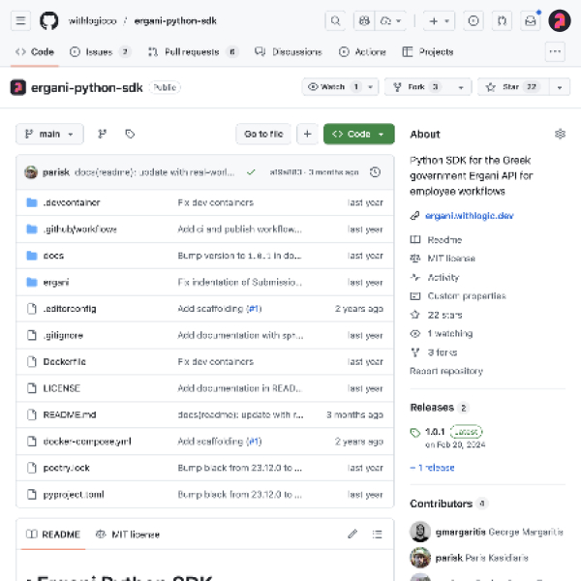Screen dimensions: 581x581
Task: Open the pull requests icon in header
Action: click(x=502, y=20)
